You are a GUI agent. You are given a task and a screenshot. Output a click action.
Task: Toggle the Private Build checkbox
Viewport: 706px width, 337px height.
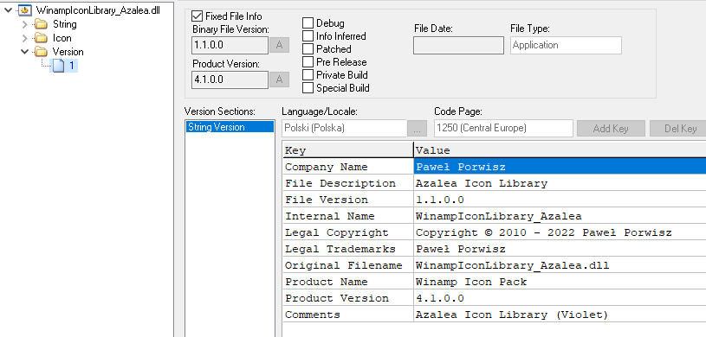pos(308,75)
